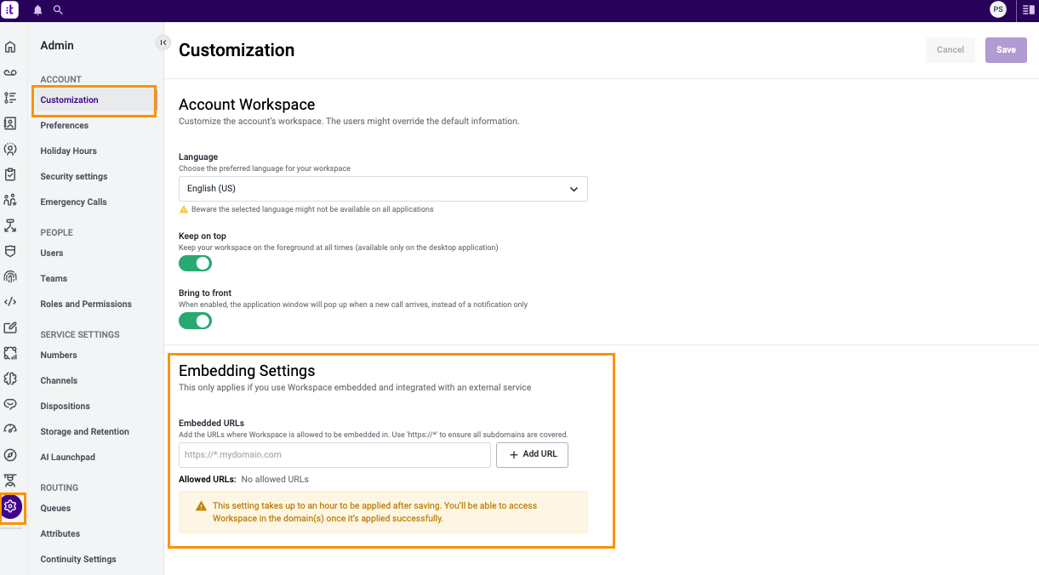Open the developer code brackets icon

pos(10,302)
